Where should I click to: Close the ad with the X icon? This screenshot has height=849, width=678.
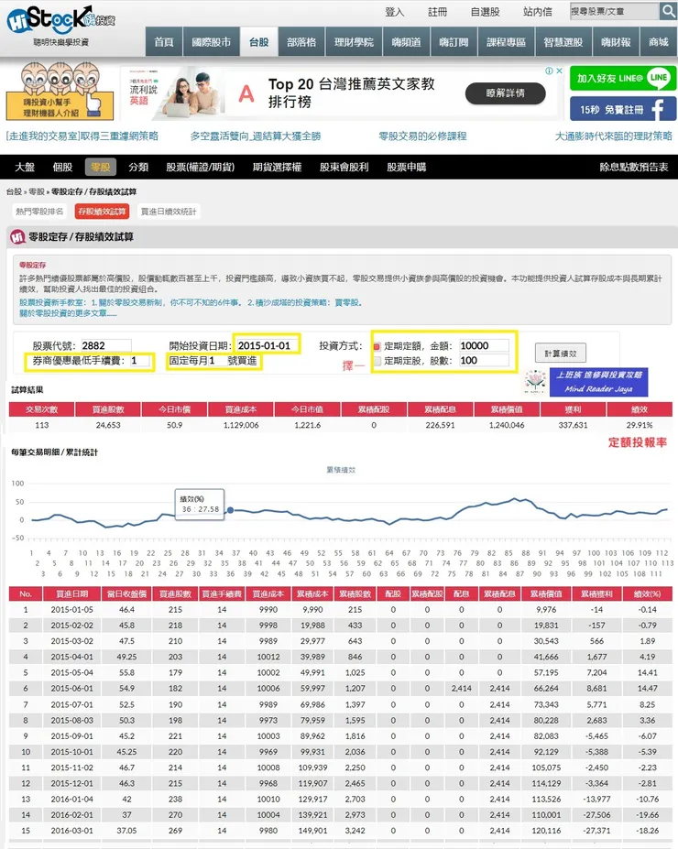tap(560, 71)
